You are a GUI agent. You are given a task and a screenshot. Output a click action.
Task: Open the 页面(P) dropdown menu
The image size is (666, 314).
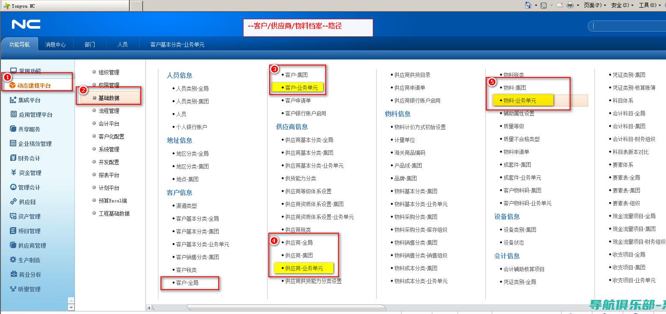point(595,5)
